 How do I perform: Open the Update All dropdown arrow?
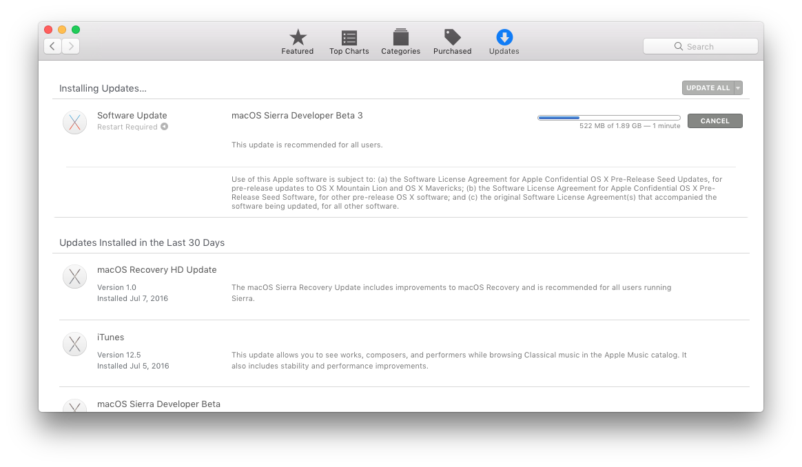tap(738, 88)
